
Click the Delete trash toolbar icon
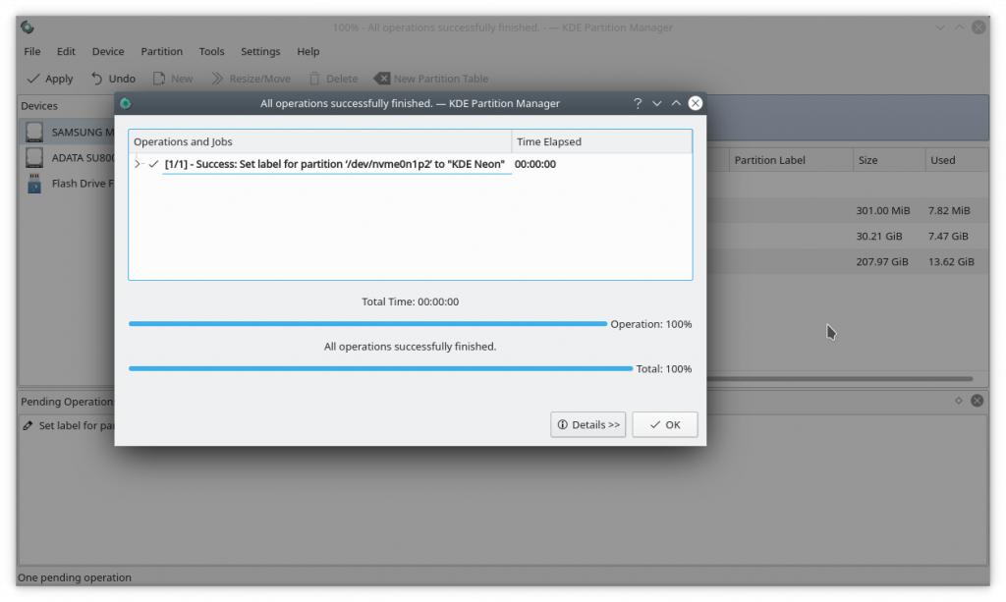coord(314,79)
